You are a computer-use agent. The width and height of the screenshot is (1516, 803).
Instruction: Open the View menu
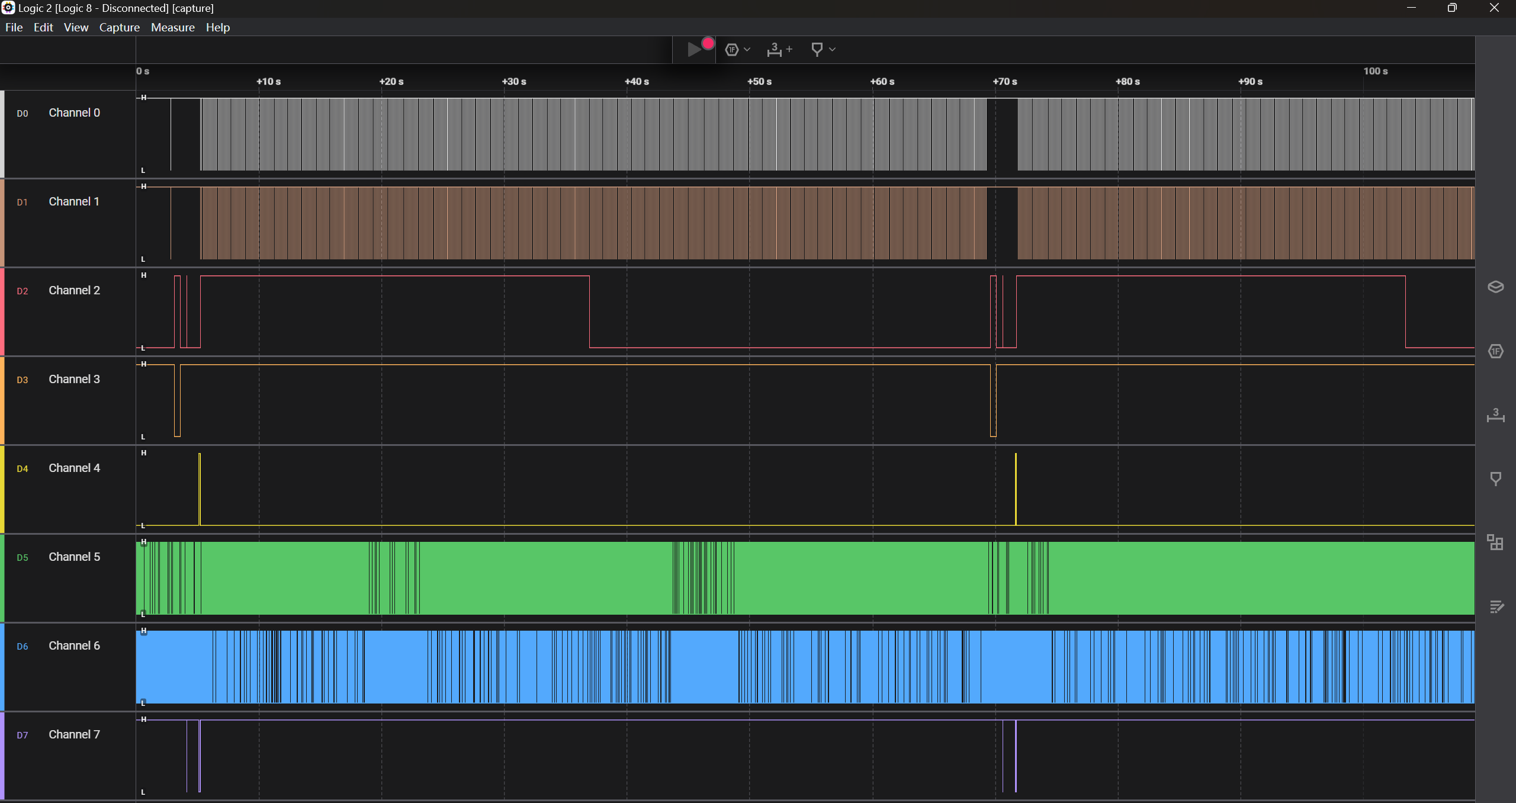click(x=76, y=27)
